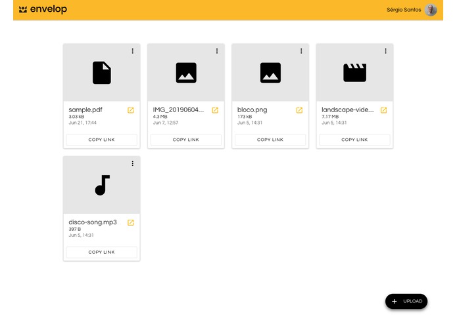Open the Sérgio Santos profile avatar
Screen dimensions: 457x324
431,10
